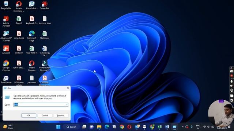Click the red ScreenRec record button
The height and width of the screenshot is (131, 234).
(231, 76)
